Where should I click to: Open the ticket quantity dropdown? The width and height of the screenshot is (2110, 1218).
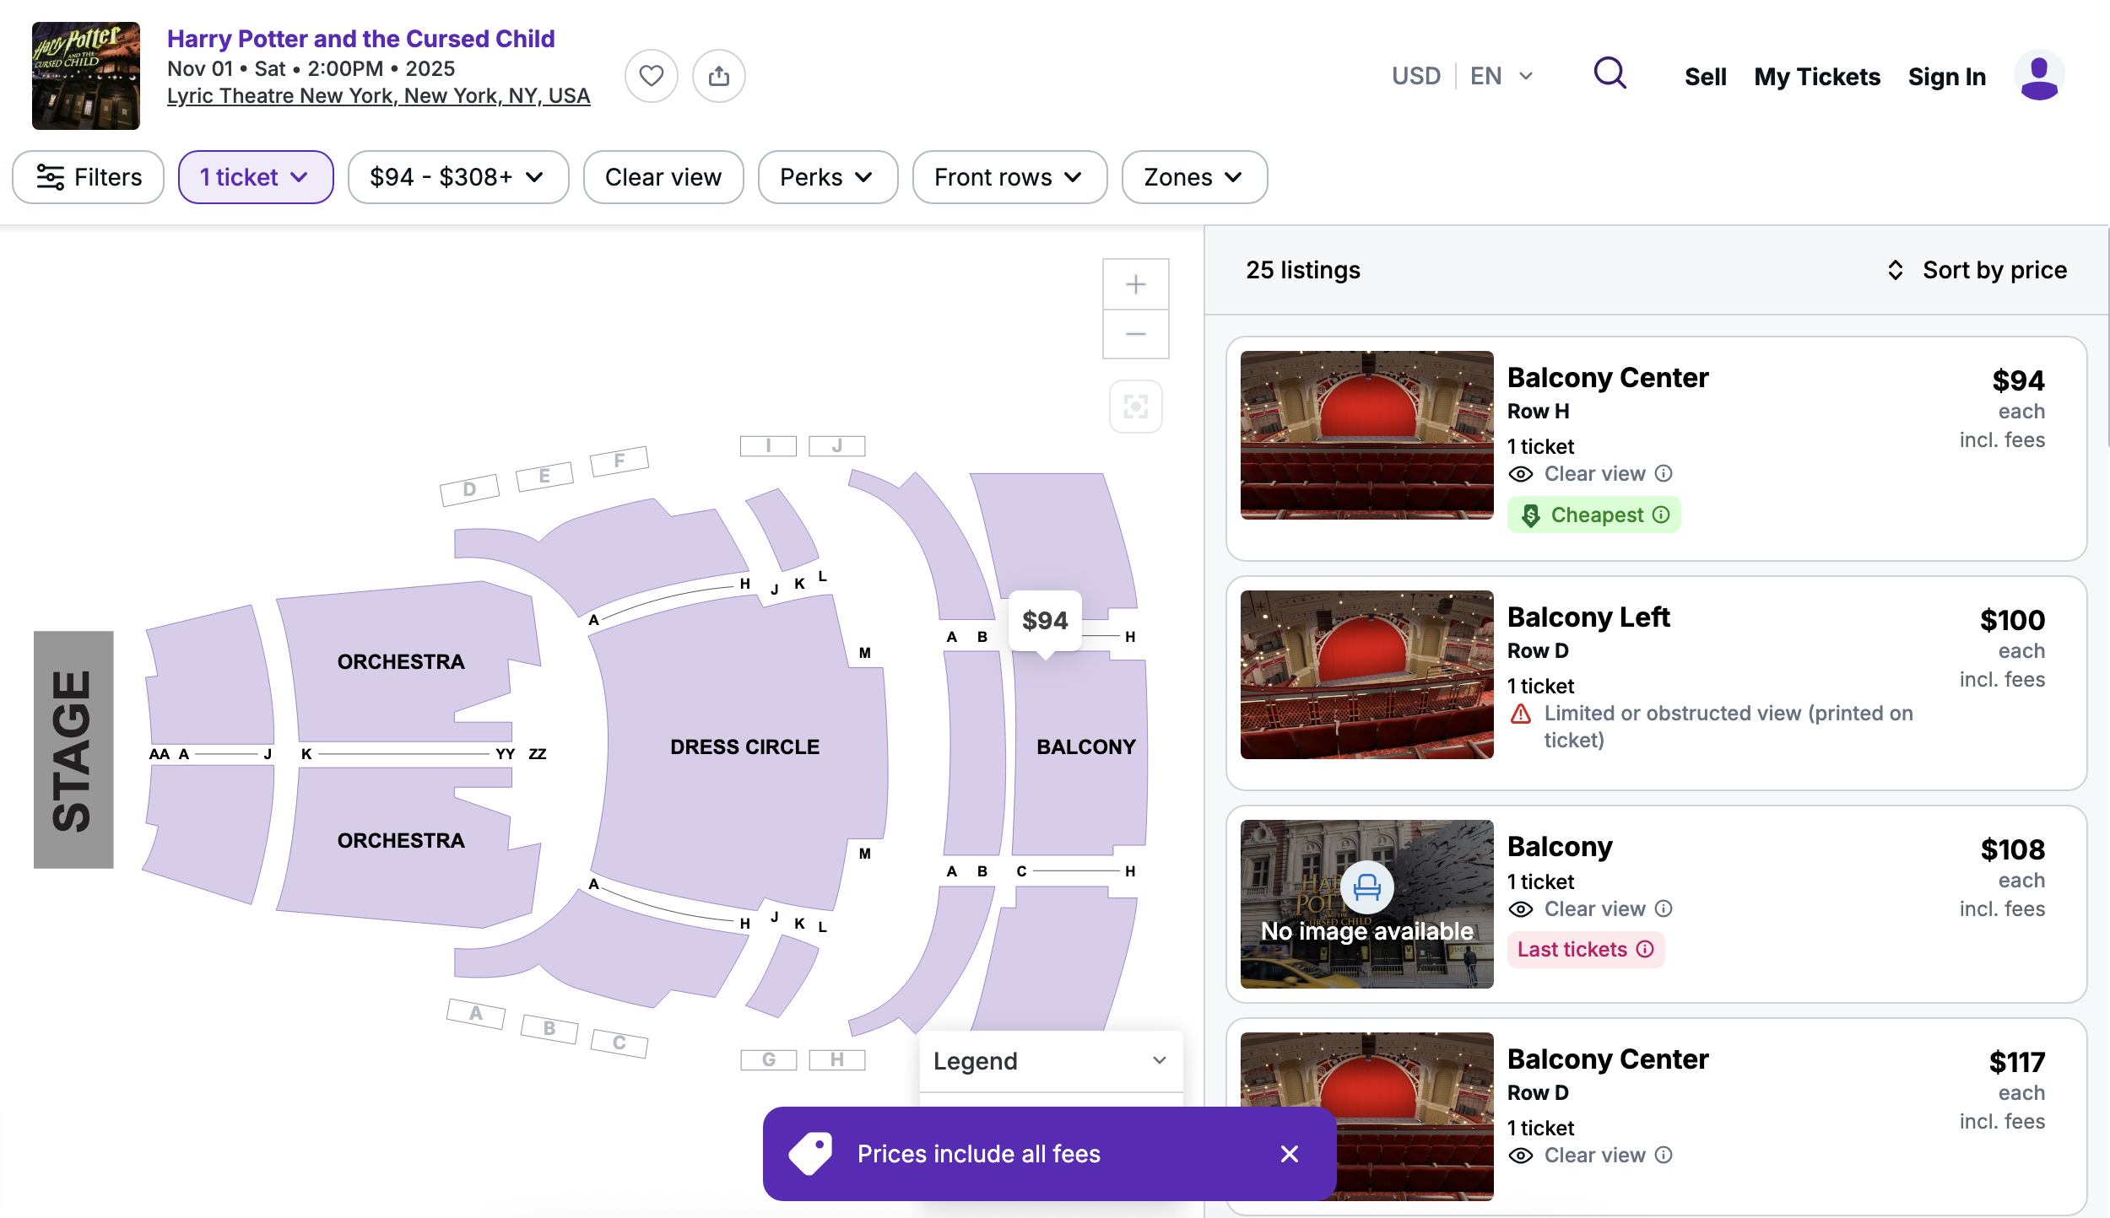[256, 177]
